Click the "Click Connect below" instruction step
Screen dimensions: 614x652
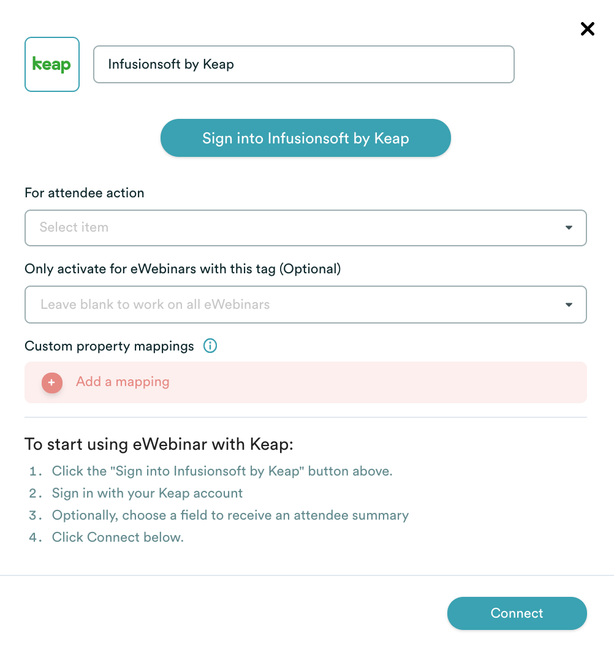pyautogui.click(x=118, y=537)
